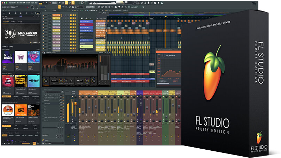Toggle the Master track mute LED
Image resolution: width=281 pixels, height=158 pixels.
[x=72, y=96]
